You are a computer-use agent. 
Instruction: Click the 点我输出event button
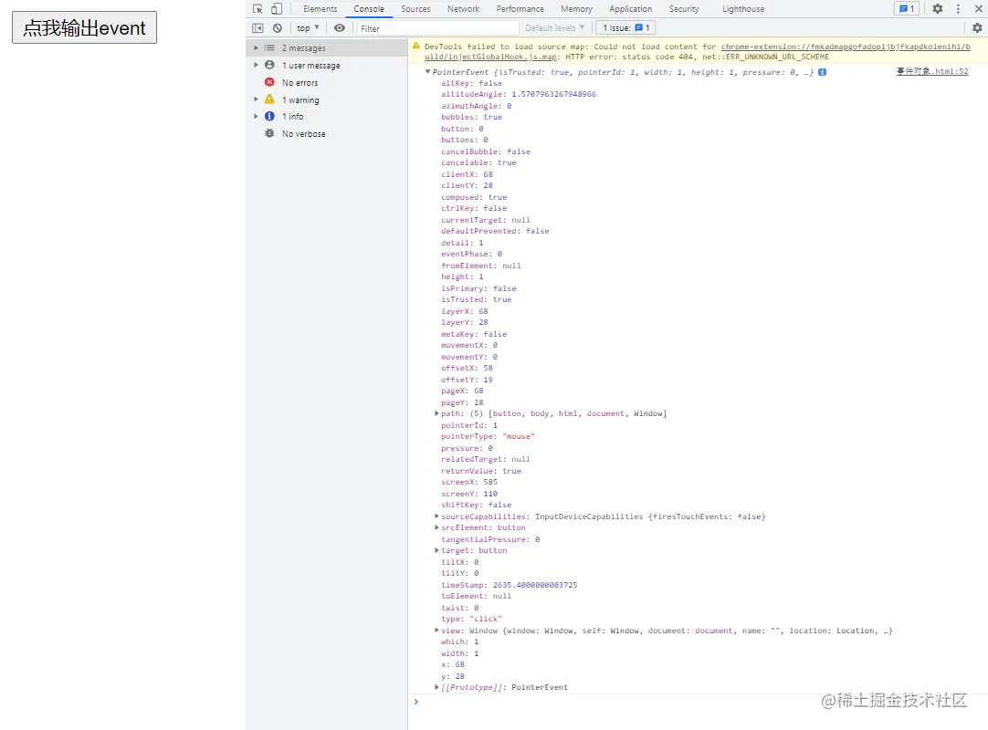click(84, 27)
